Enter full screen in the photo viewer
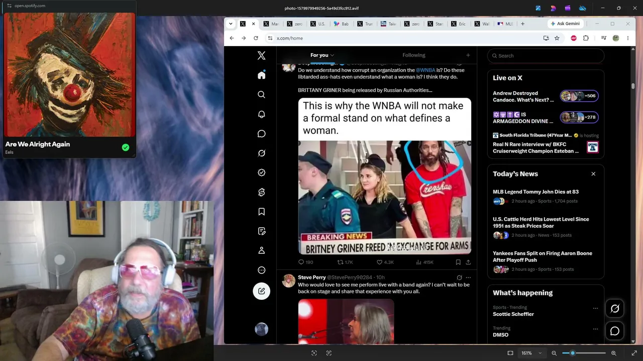643x361 pixels. click(x=634, y=353)
